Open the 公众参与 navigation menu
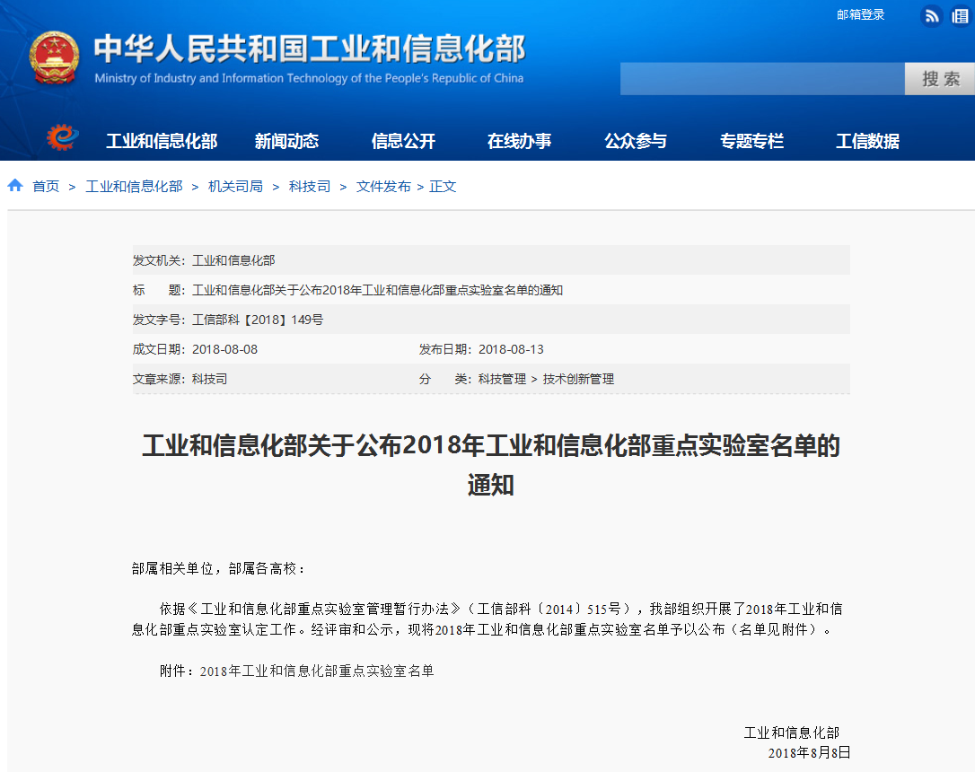This screenshot has width=975, height=772. 636,141
